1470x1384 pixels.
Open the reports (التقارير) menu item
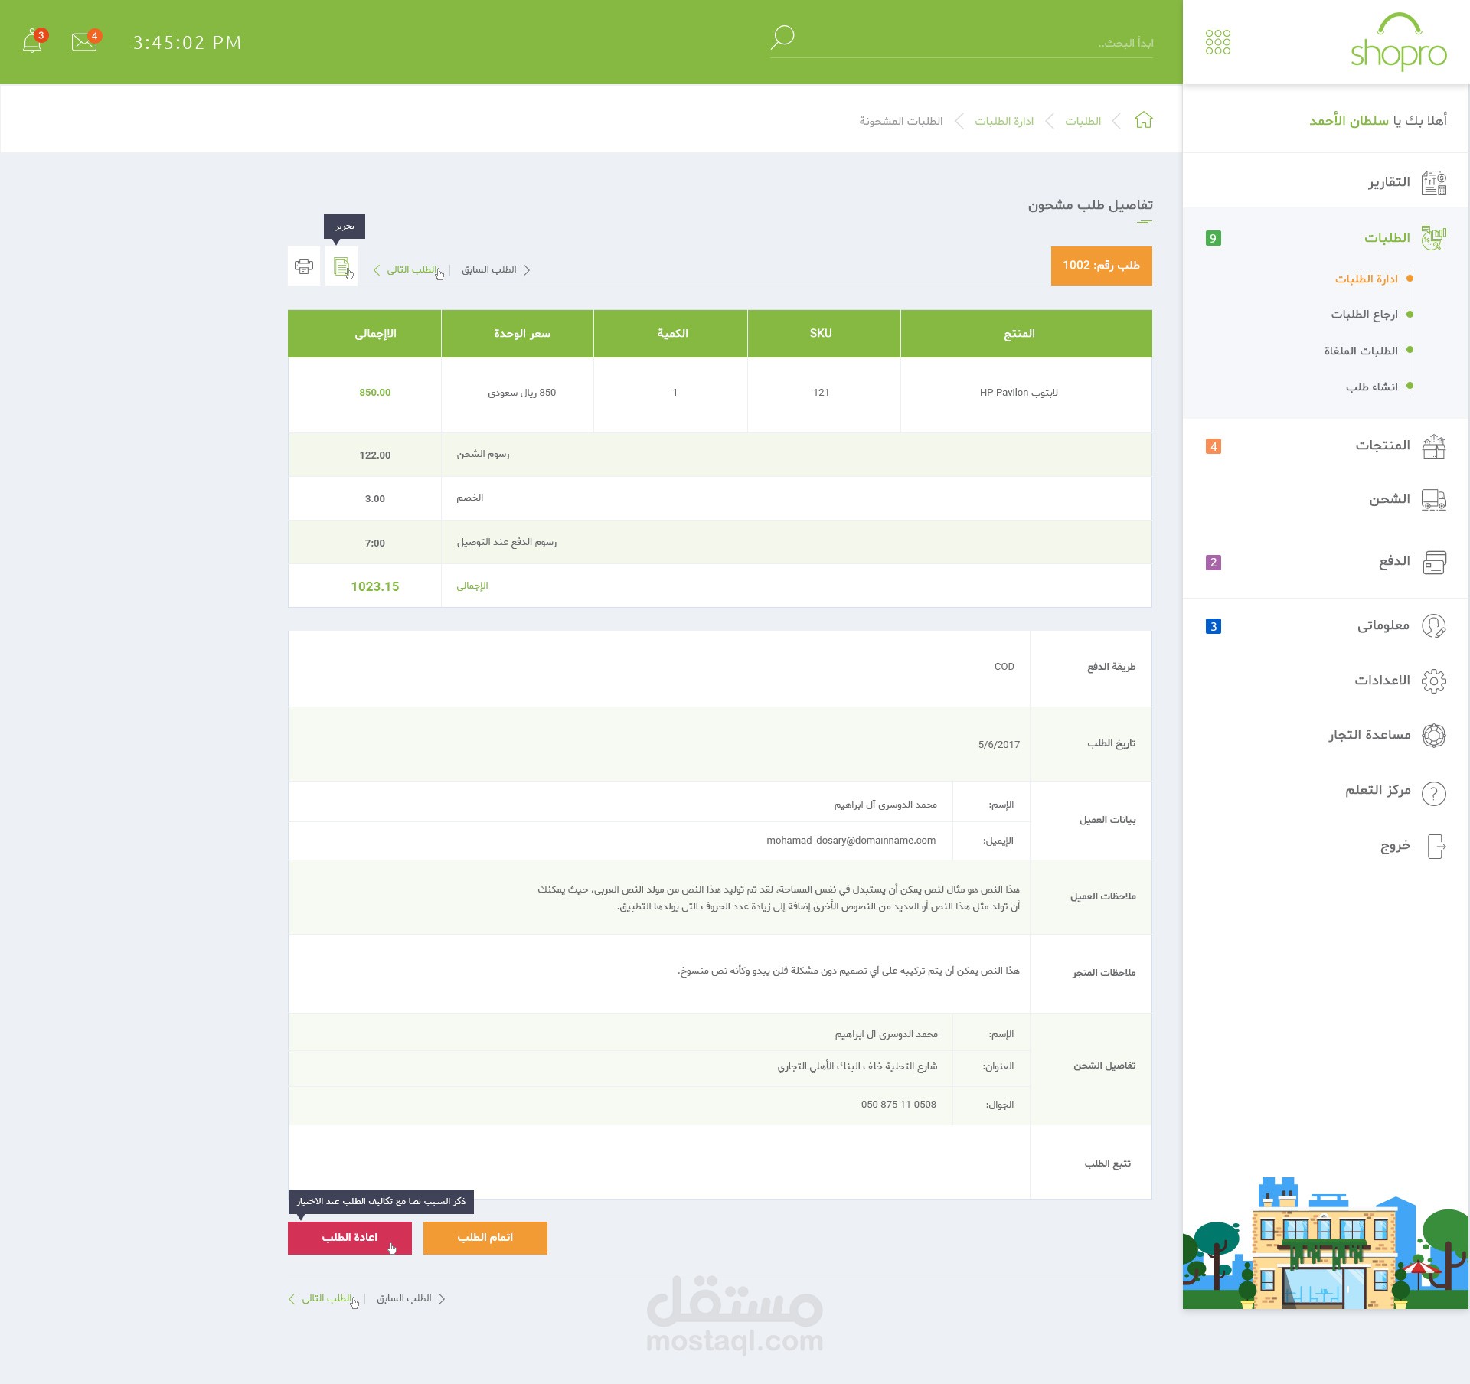(1389, 182)
